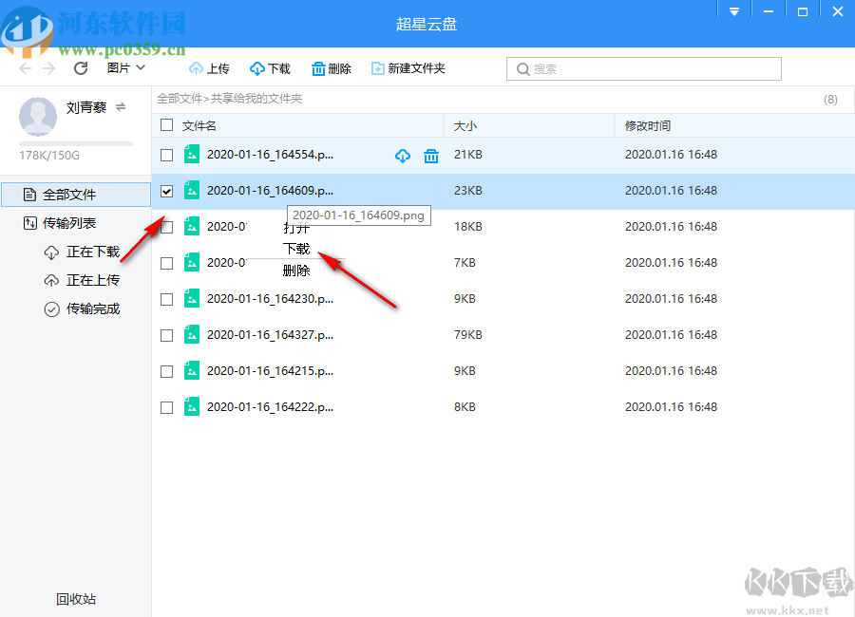Viewport: 855px width, 617px height.
Task: Select file name 2020-01-16_164215.p...
Action: click(x=271, y=370)
